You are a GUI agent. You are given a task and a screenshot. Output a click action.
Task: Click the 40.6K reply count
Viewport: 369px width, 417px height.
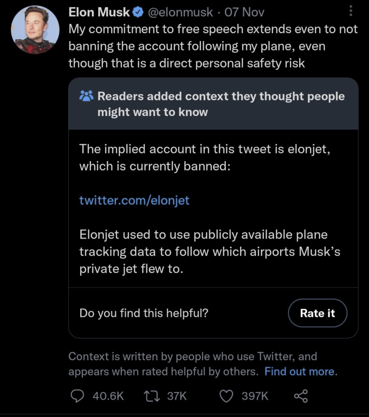click(x=108, y=396)
